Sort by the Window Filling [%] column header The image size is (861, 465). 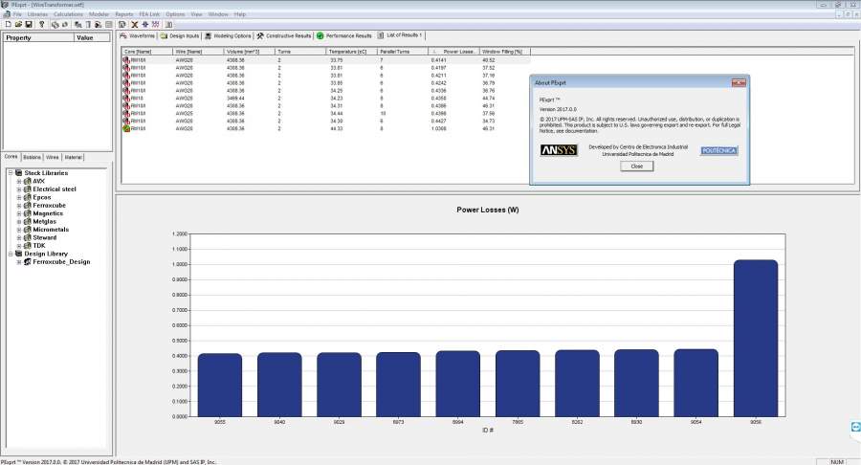coord(504,52)
